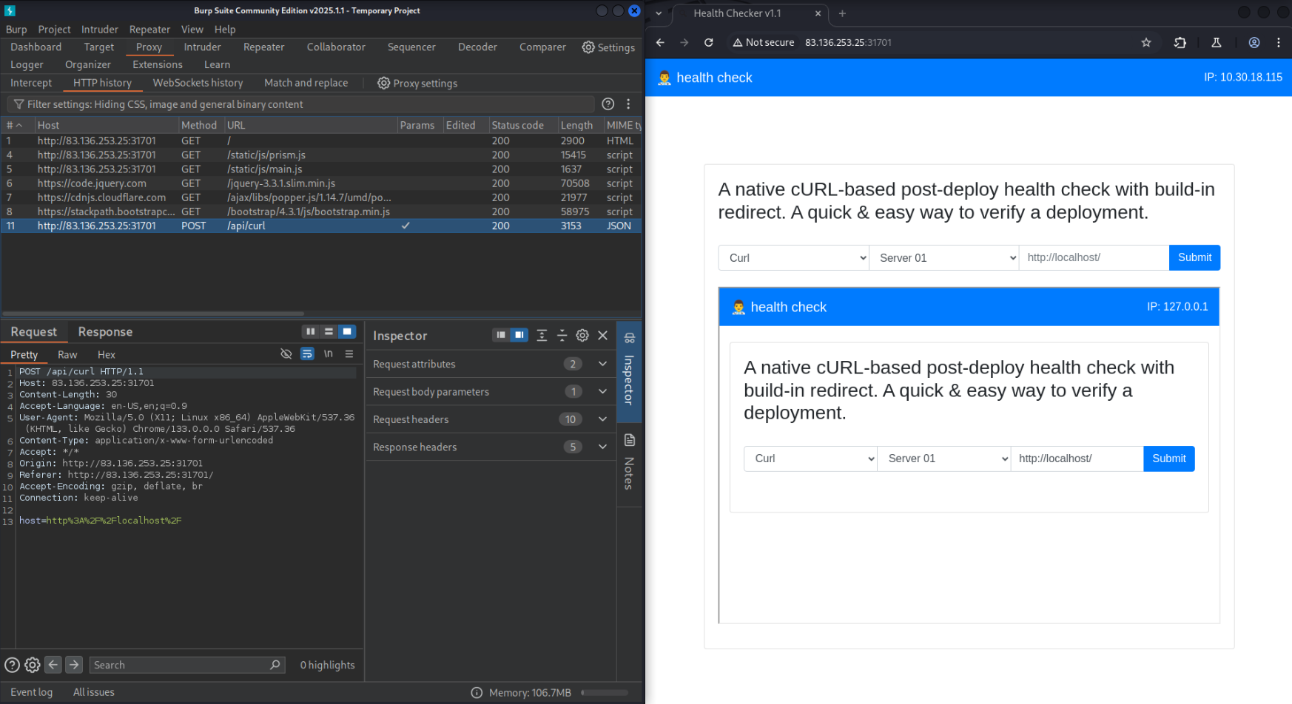Screen dimensions: 1292x704
Task: Sort history by Status code column
Action: point(522,126)
